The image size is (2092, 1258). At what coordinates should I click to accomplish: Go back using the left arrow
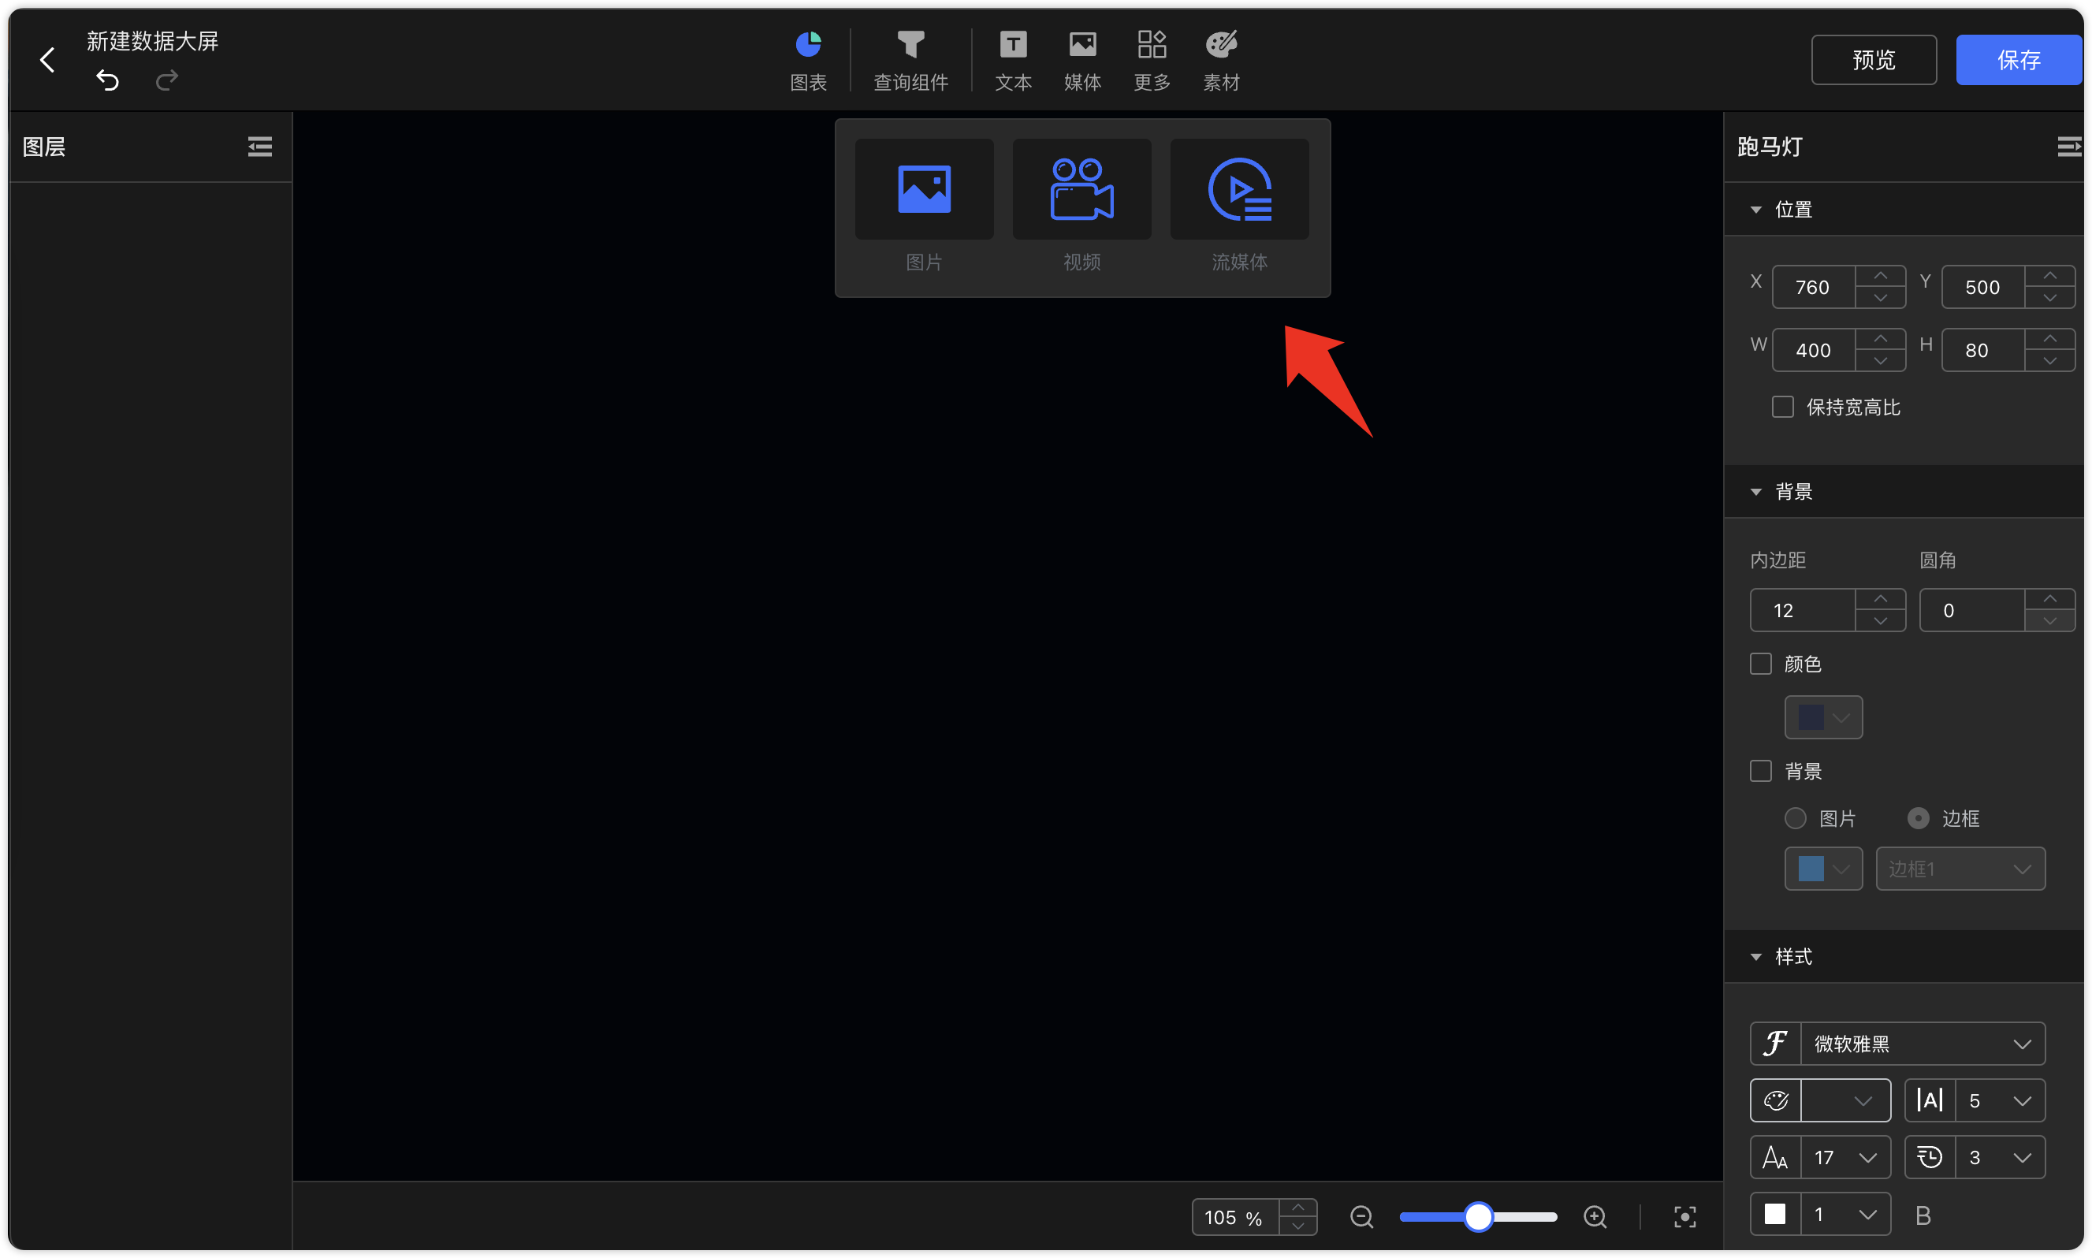47,59
